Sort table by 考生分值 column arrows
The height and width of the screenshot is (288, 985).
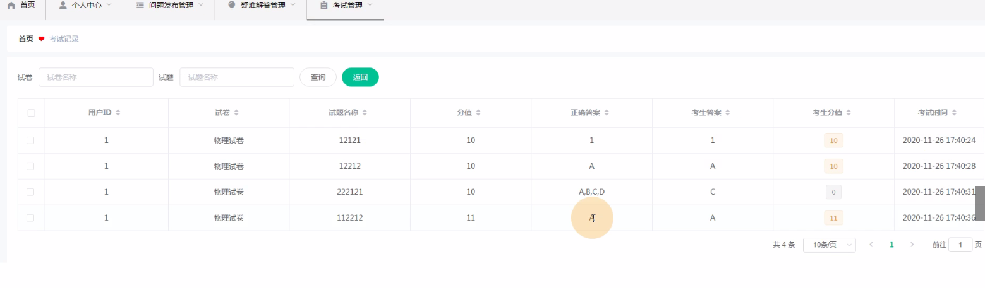point(848,113)
